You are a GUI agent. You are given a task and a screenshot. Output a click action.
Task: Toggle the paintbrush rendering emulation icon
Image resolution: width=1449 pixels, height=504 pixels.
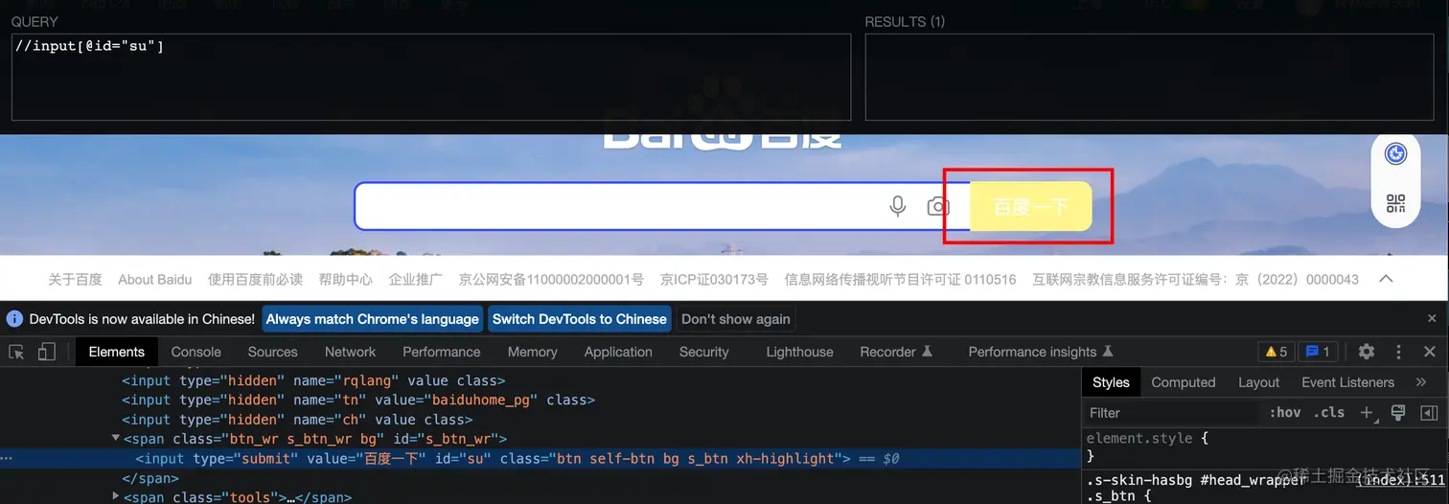1397,412
